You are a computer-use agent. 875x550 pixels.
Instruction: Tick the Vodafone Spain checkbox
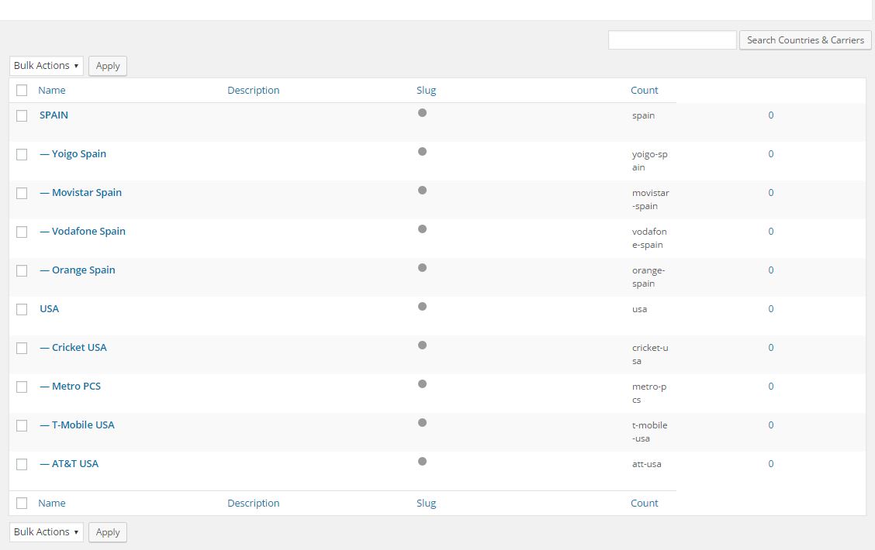point(22,232)
